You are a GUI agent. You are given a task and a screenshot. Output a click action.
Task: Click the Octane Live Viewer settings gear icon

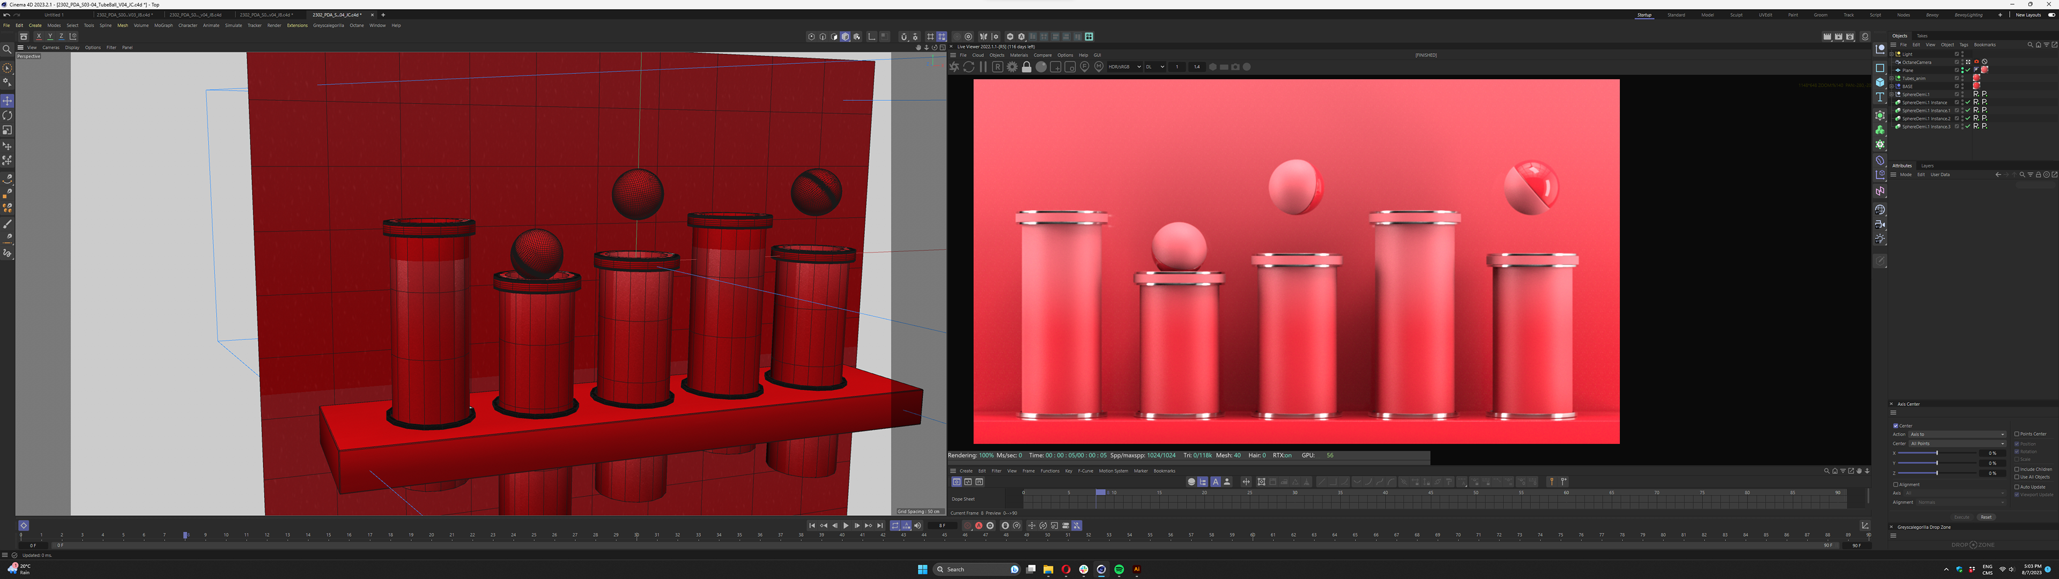(x=1012, y=67)
